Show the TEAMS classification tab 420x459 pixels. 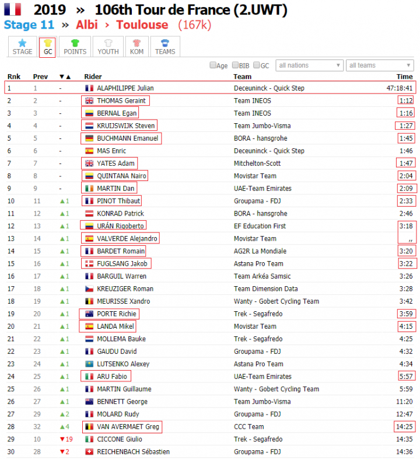click(x=165, y=47)
